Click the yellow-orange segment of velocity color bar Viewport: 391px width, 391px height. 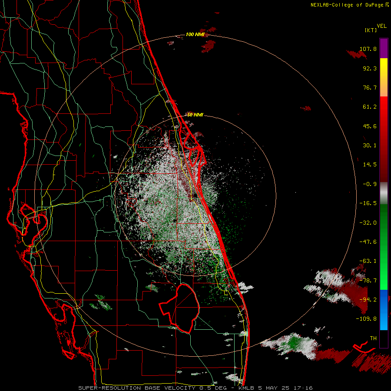click(x=384, y=77)
